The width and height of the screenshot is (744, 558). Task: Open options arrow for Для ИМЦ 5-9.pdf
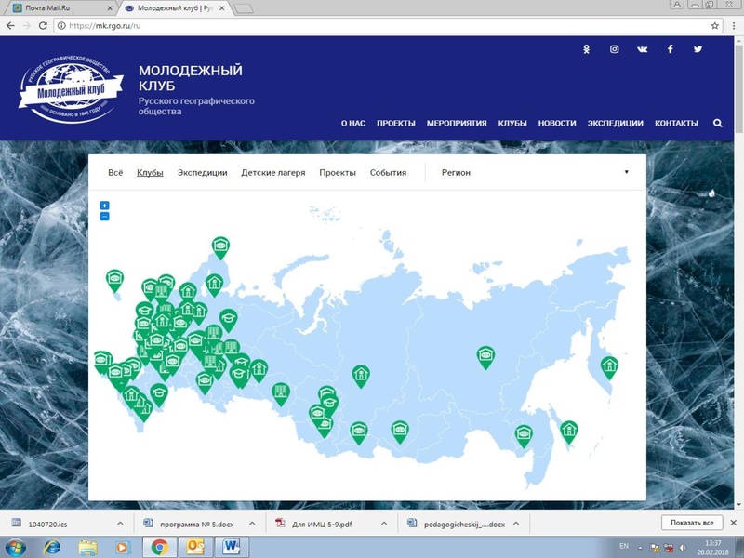pyautogui.click(x=384, y=524)
